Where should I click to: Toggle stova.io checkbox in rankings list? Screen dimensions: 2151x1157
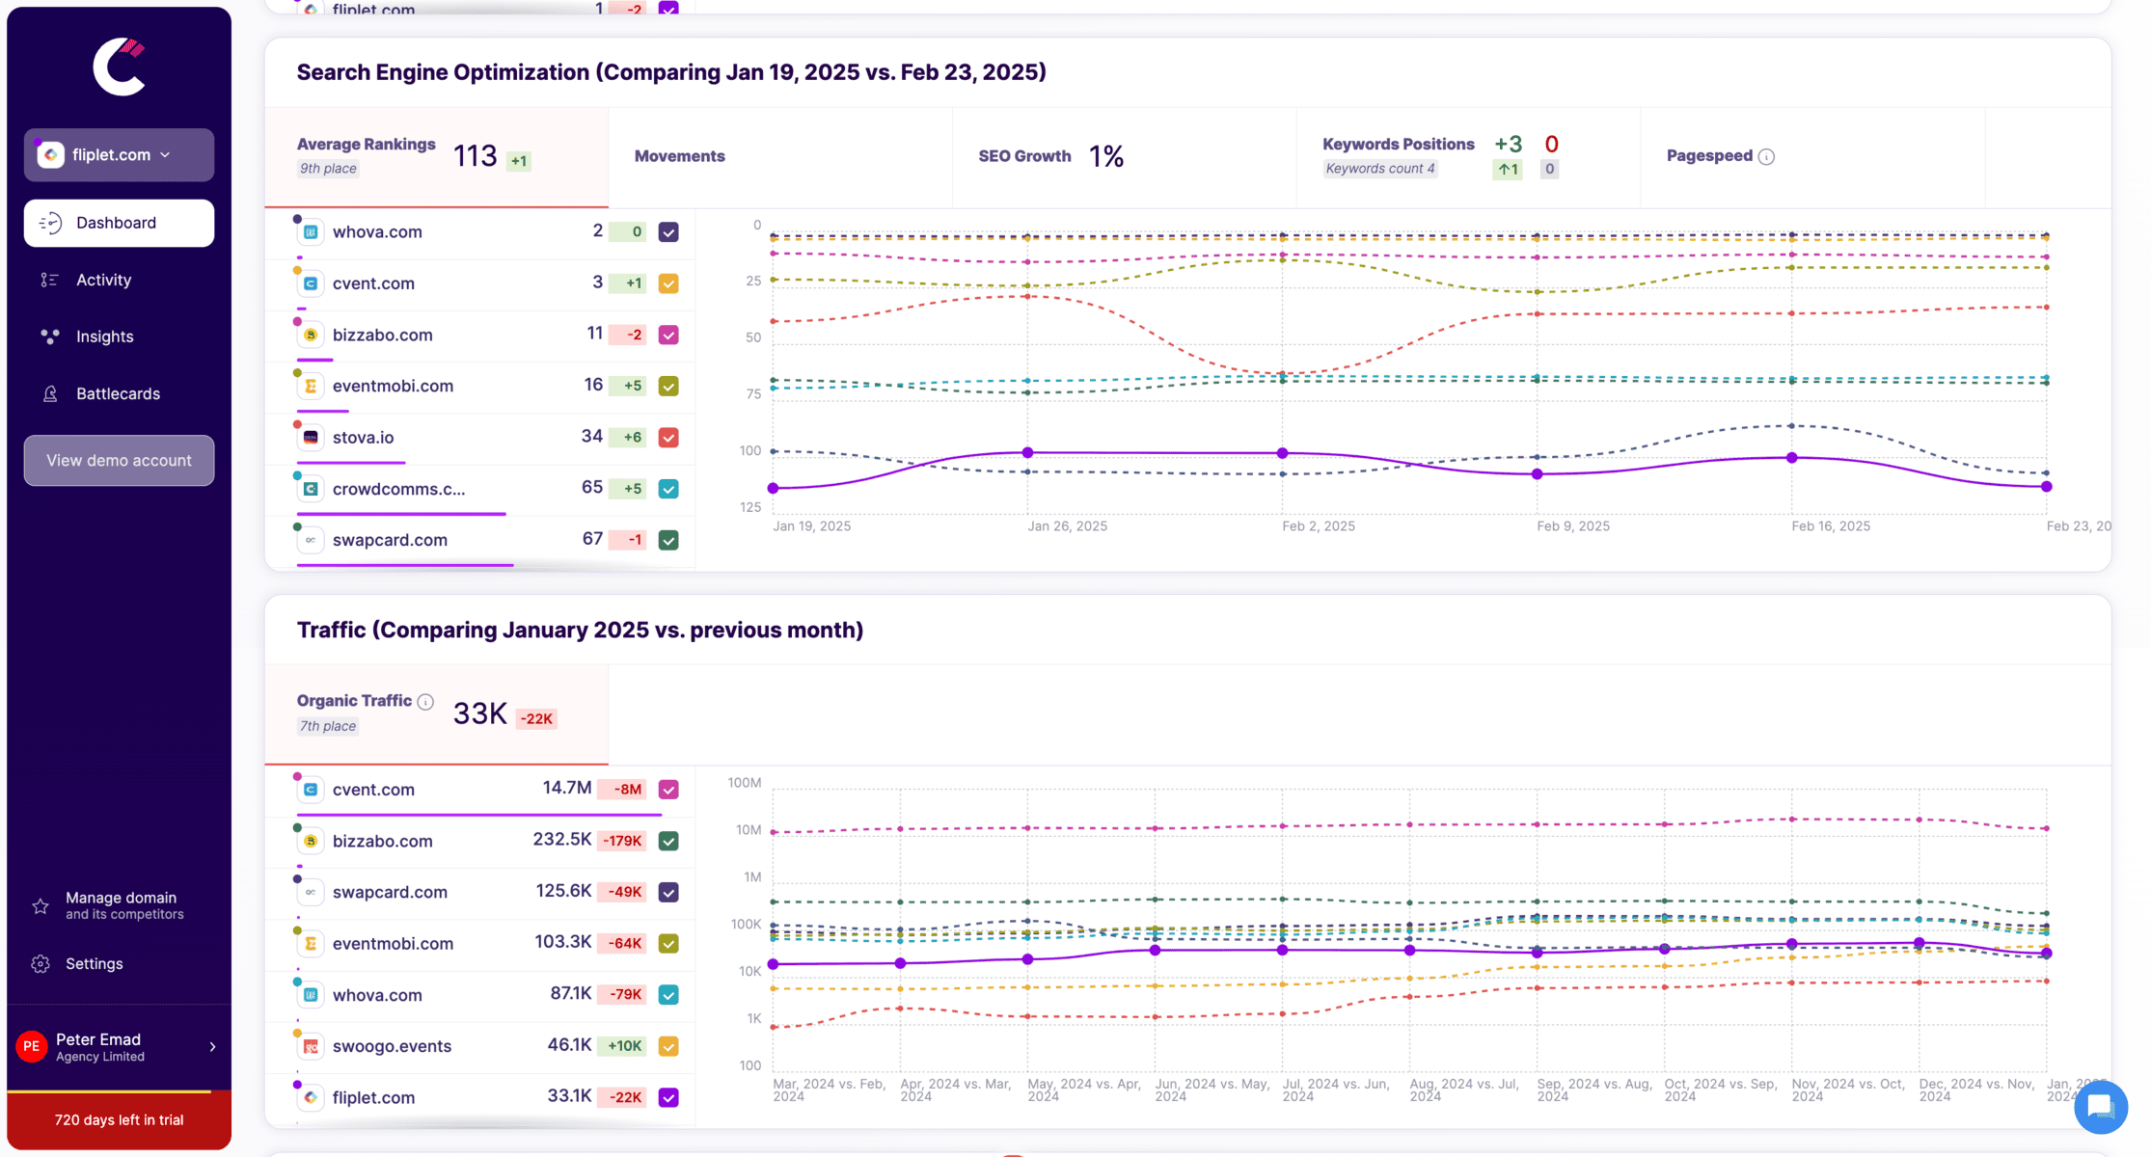(668, 438)
